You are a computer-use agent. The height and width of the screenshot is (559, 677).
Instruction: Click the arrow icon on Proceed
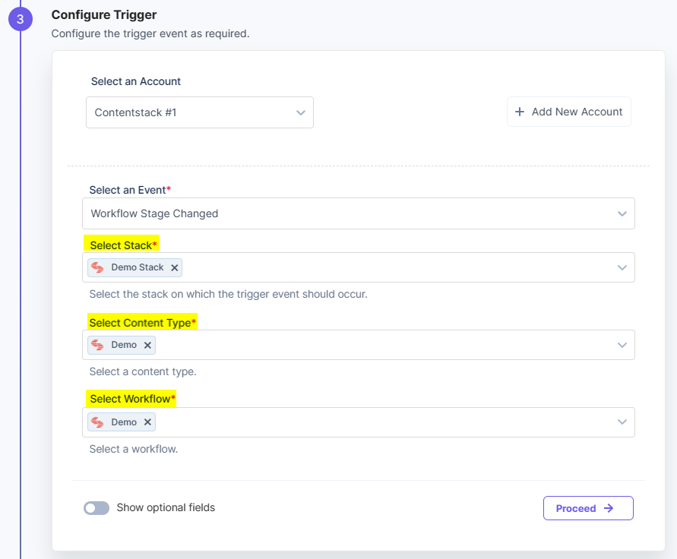pyautogui.click(x=609, y=508)
